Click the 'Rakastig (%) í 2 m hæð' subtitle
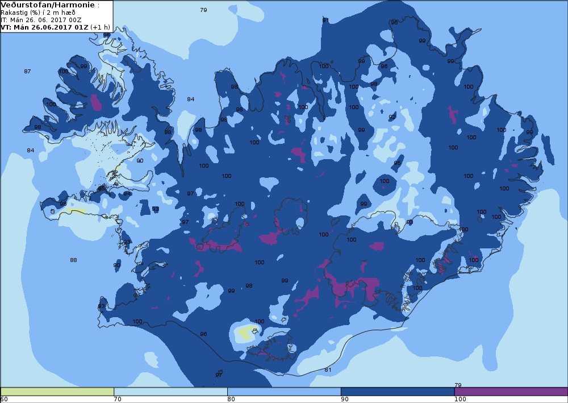The height and width of the screenshot is (403, 568). click(38, 13)
